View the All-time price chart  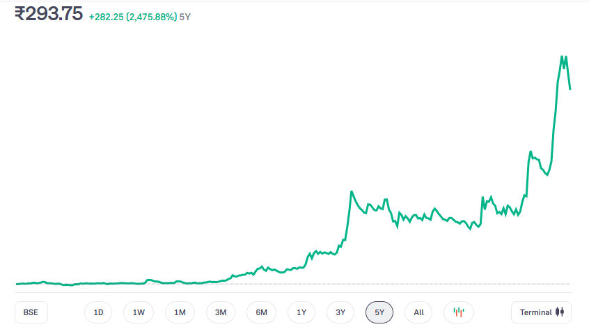[418, 312]
